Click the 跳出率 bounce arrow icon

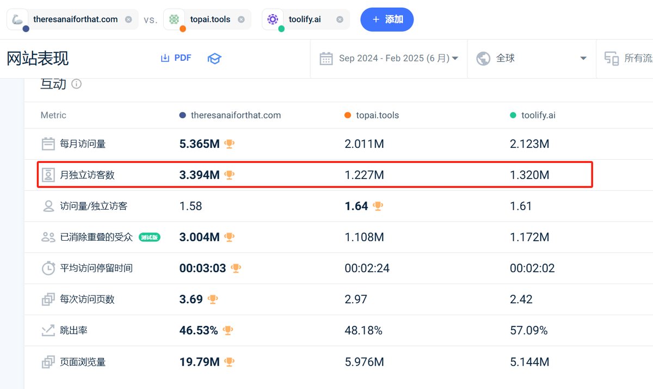coord(48,330)
